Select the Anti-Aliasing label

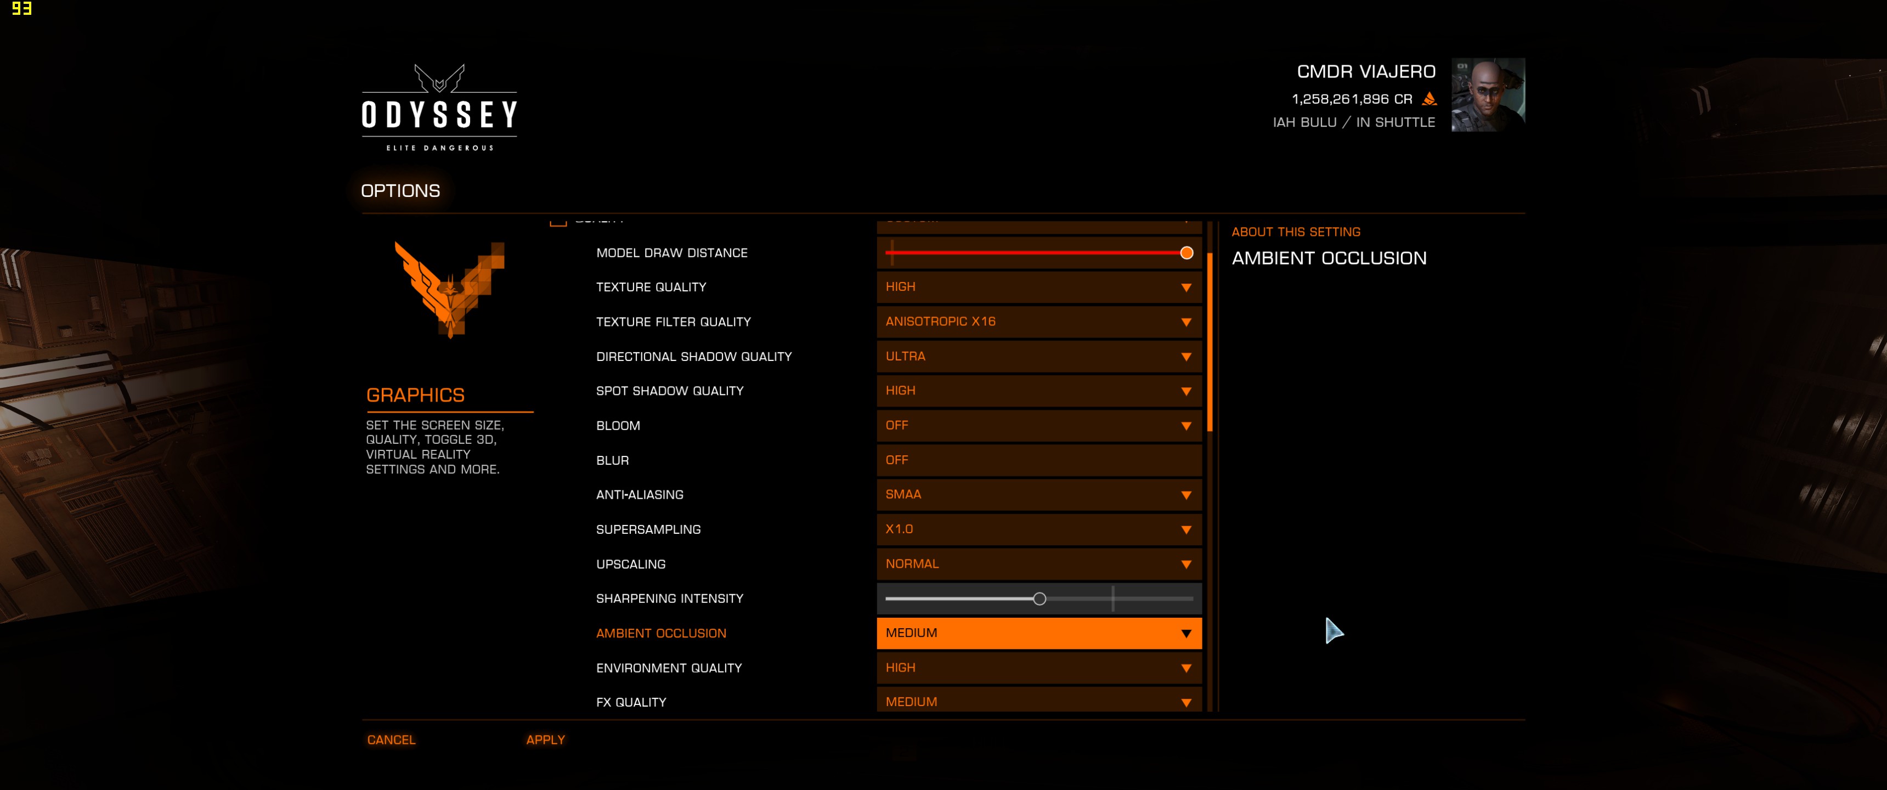[640, 495]
